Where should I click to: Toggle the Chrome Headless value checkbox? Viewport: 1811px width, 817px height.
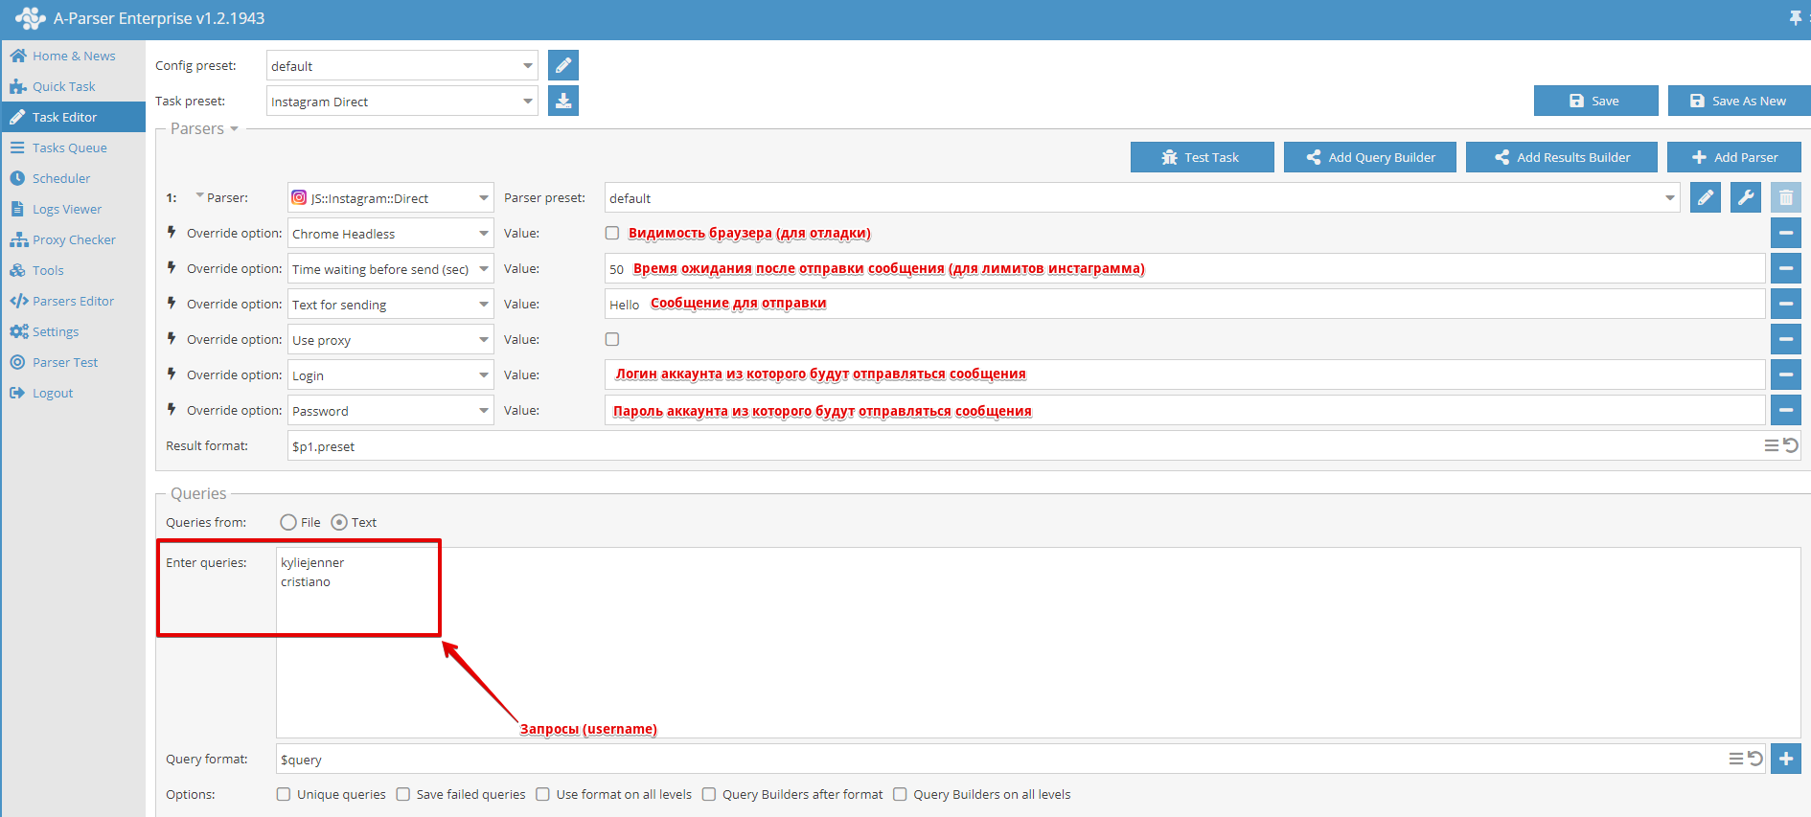click(x=612, y=233)
